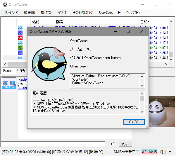Click the dialog resize grip beside OK button
176x156 pixels.
(147, 127)
